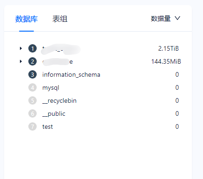Screen dimensions: 203x179
Task: Expand the second database with 144.35MiB
Action: [21, 61]
